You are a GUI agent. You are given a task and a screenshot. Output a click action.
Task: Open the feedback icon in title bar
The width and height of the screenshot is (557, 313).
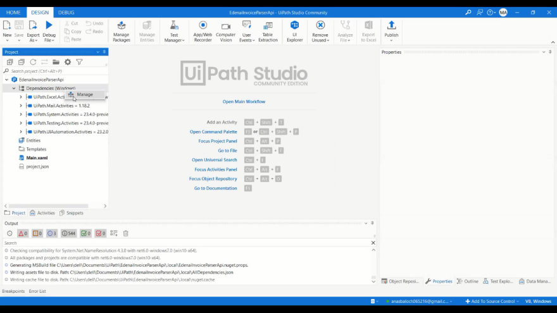pyautogui.click(x=480, y=13)
